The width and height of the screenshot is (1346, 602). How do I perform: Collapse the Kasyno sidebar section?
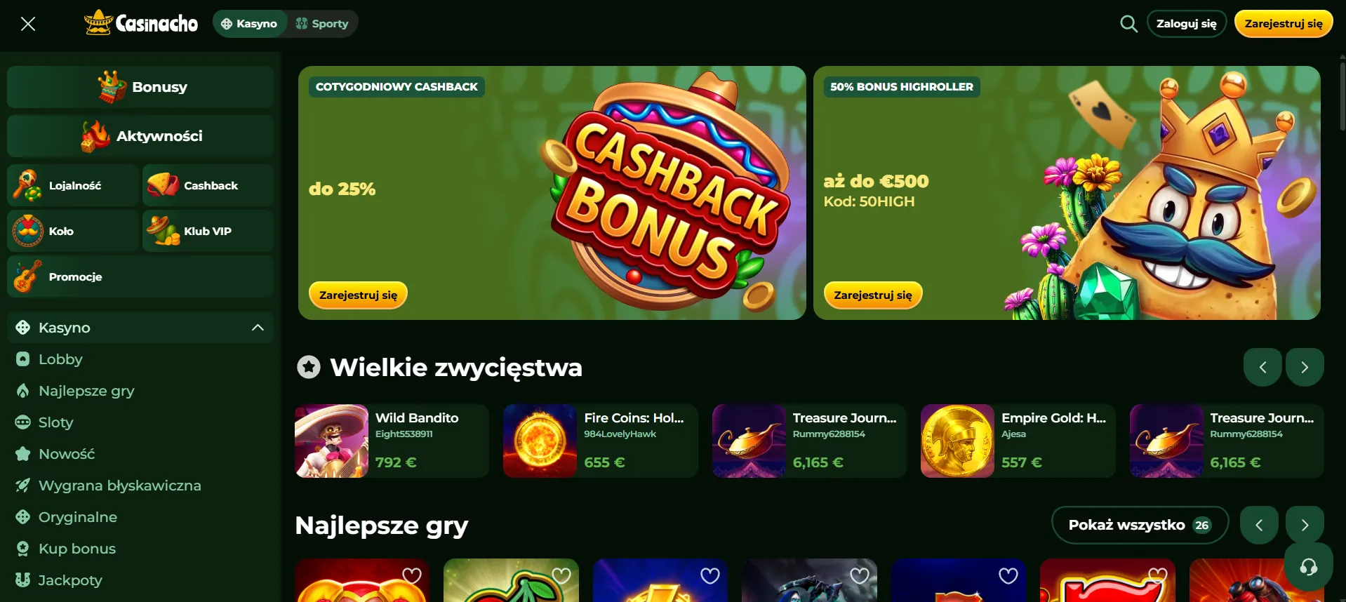pyautogui.click(x=258, y=328)
